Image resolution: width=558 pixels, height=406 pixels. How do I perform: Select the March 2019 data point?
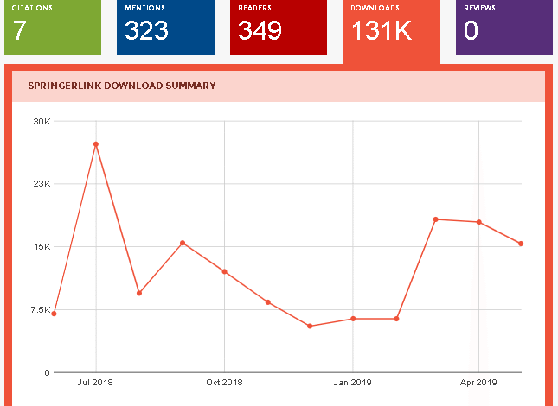[436, 219]
